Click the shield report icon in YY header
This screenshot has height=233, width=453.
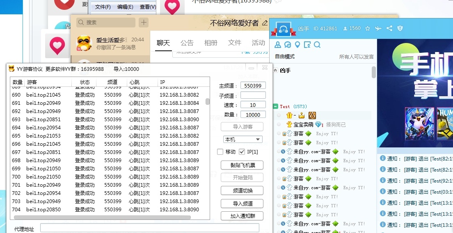click(400, 28)
